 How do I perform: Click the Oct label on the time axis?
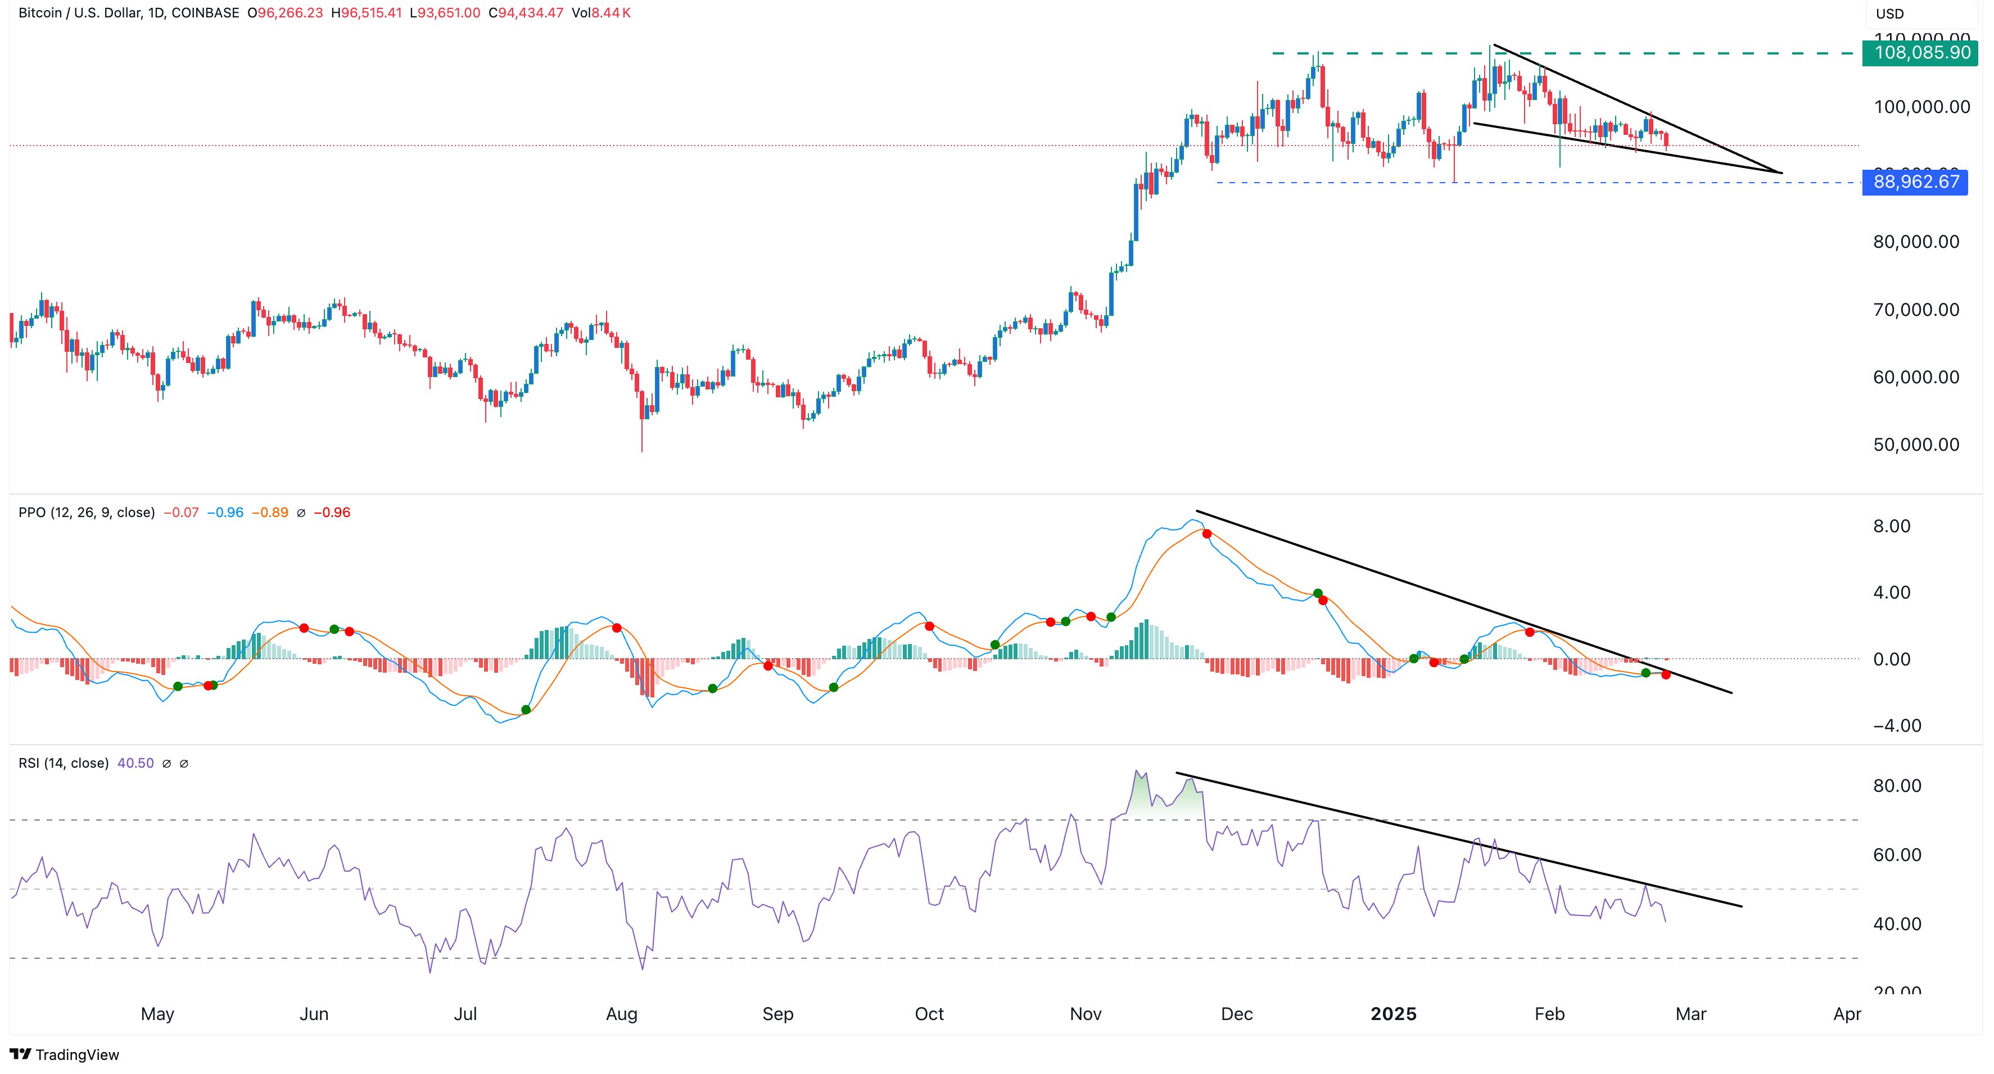(930, 1014)
